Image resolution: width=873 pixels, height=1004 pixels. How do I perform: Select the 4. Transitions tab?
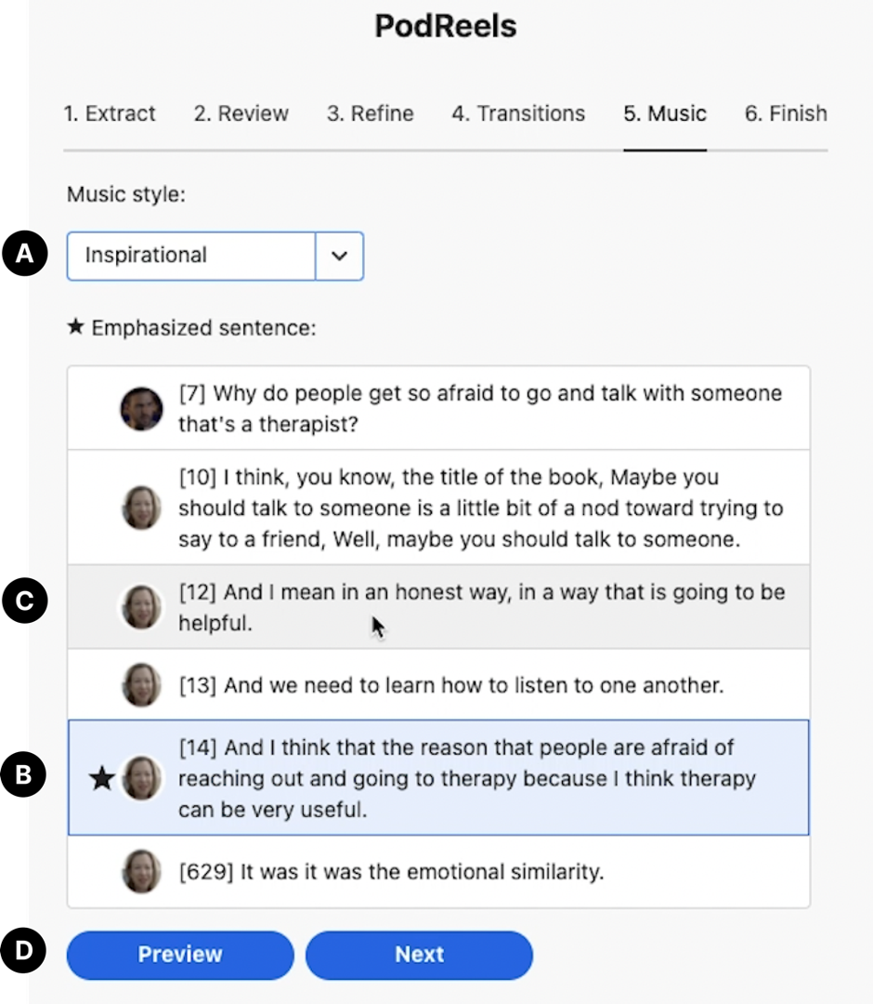tap(518, 114)
